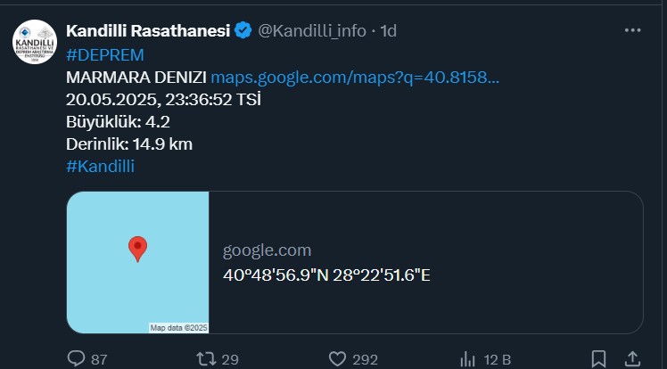Open the maps.google.com coordinates link

(x=355, y=78)
